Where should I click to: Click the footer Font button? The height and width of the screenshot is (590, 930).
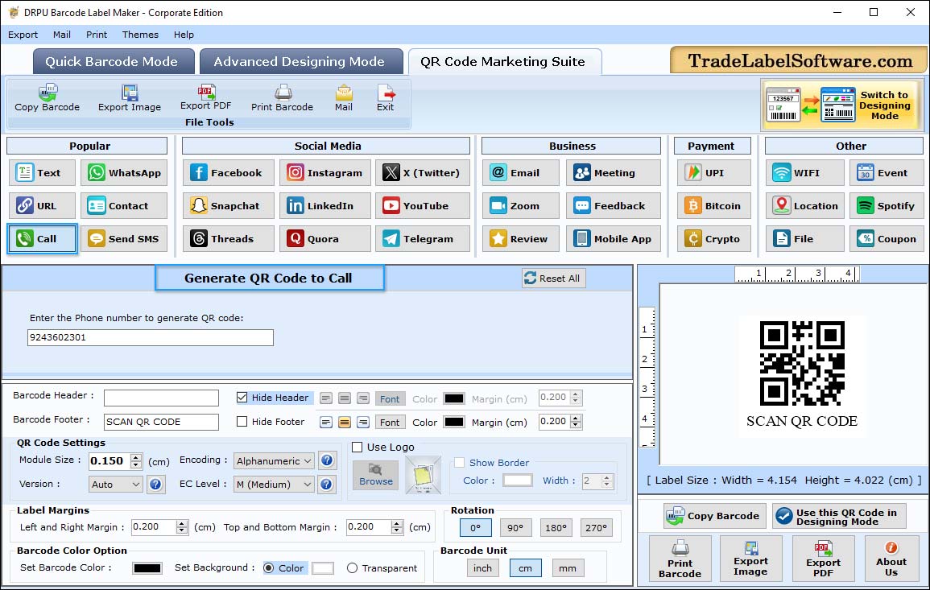click(390, 423)
